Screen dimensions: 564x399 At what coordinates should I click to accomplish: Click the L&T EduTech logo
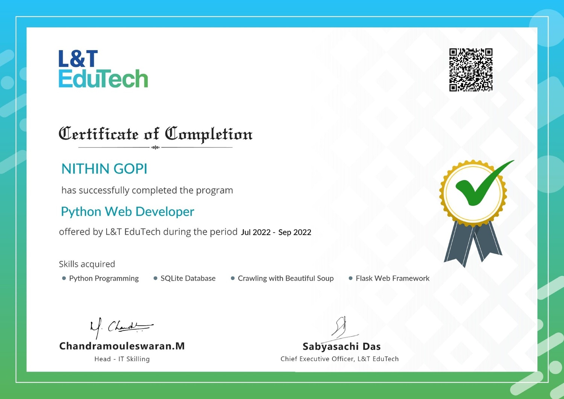click(x=103, y=69)
